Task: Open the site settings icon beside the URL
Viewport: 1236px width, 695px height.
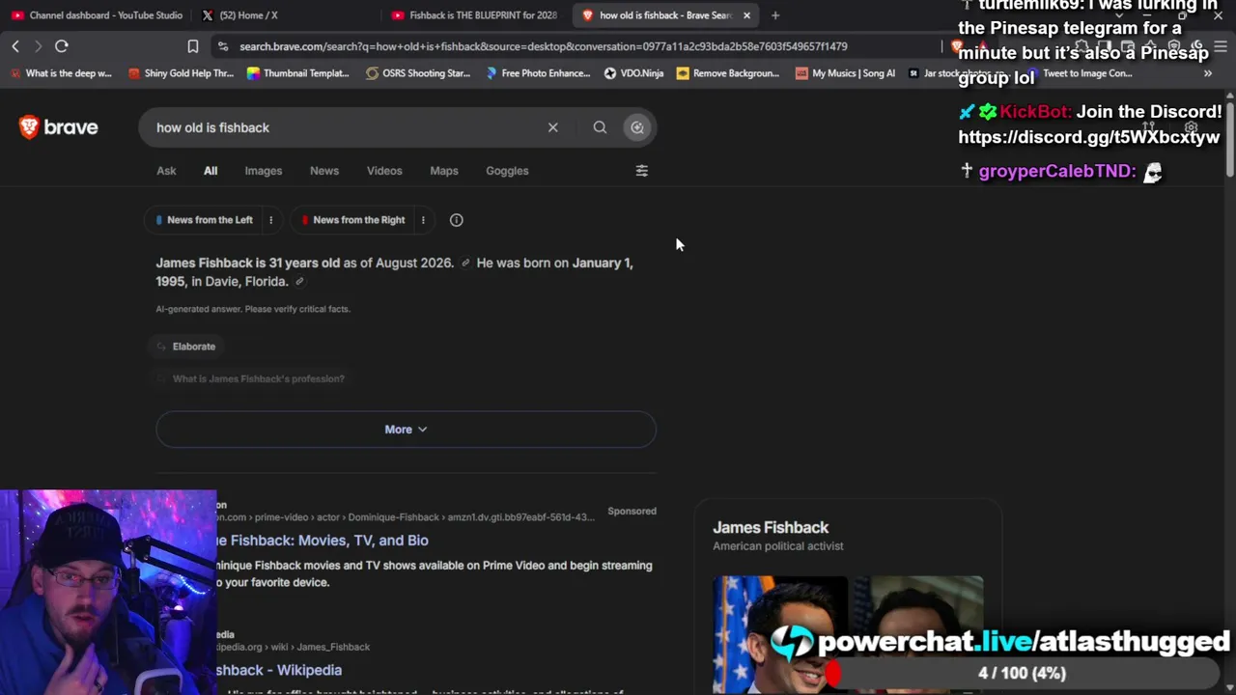Action: coord(223,46)
